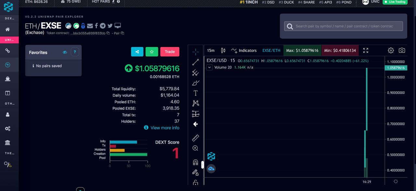Go to the home icon in sidebar

pyautogui.click(x=7, y=29)
